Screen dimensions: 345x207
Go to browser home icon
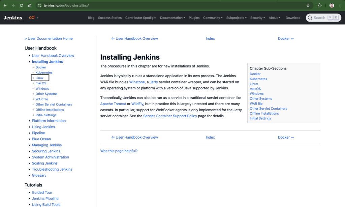click(30, 5)
